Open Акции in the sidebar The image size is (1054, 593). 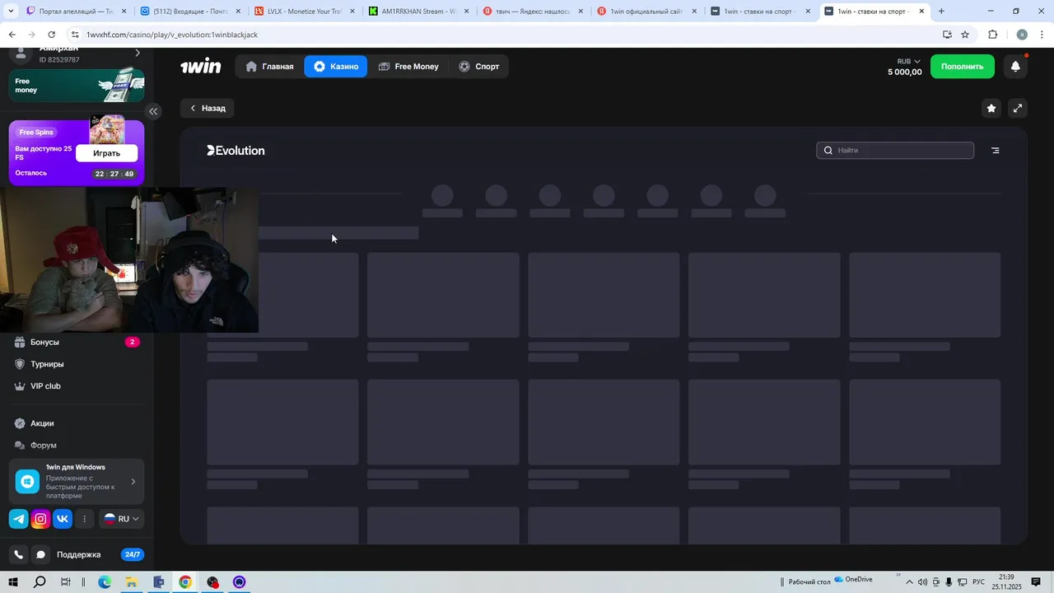(42, 423)
